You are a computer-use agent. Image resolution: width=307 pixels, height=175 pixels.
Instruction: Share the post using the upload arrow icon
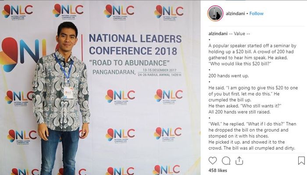coord(239,161)
